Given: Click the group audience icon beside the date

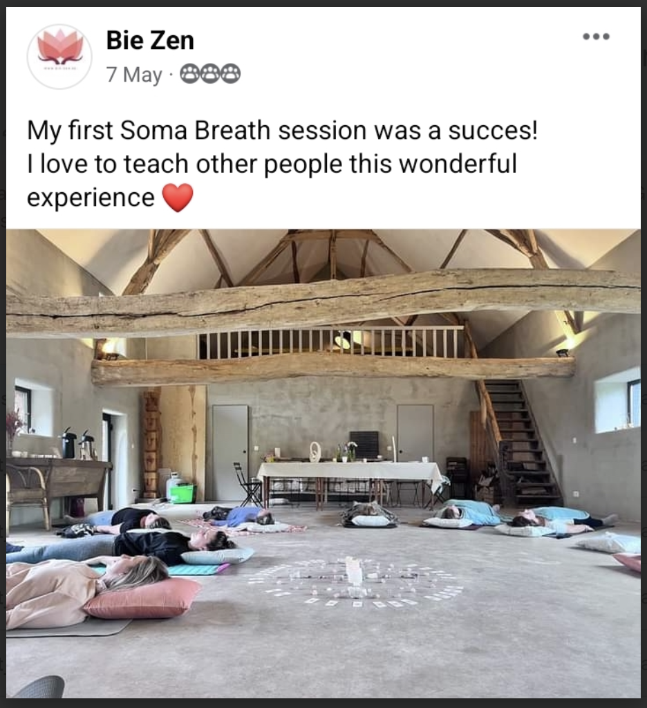Looking at the screenshot, I should click(210, 74).
